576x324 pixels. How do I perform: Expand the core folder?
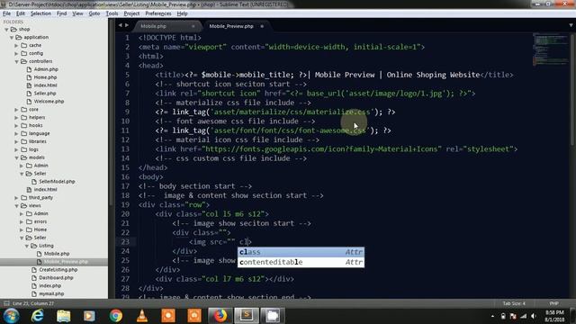click(x=16, y=110)
